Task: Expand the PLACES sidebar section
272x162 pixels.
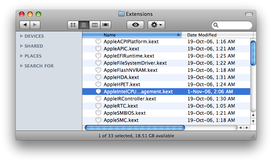Action: point(21,56)
